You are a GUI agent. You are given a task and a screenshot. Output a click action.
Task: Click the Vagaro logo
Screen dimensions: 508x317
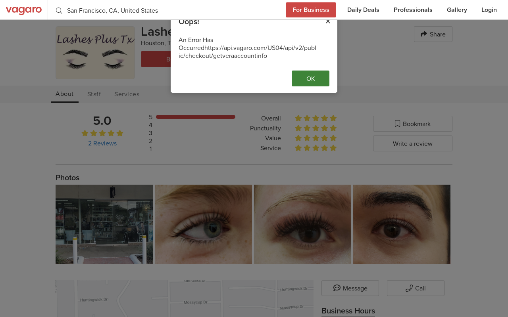pos(24,10)
